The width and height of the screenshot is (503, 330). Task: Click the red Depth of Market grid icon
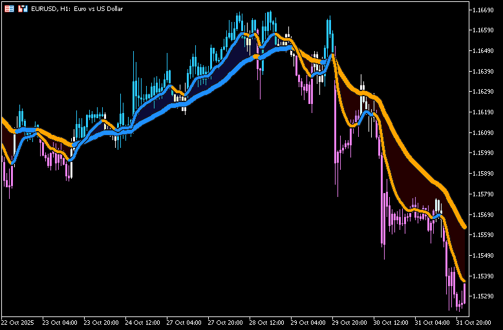pyautogui.click(x=9, y=9)
